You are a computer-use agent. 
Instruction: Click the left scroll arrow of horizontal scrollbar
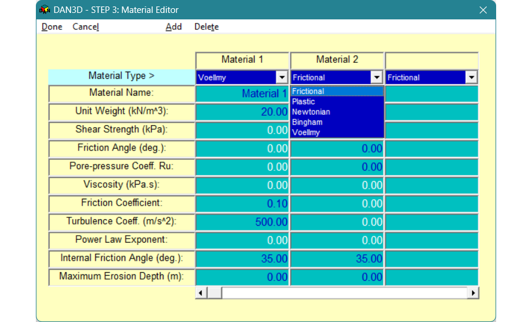[201, 293]
